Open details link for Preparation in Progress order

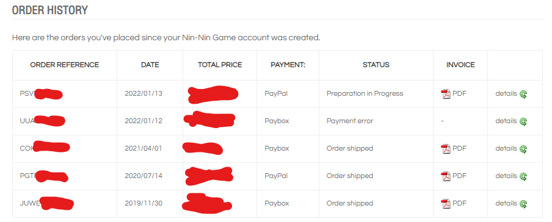point(506,93)
